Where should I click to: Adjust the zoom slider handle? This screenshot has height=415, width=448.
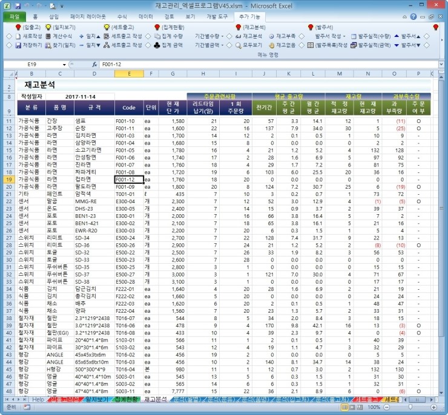[410, 407]
